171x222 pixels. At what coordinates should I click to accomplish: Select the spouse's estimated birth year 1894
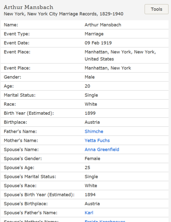[90, 195]
